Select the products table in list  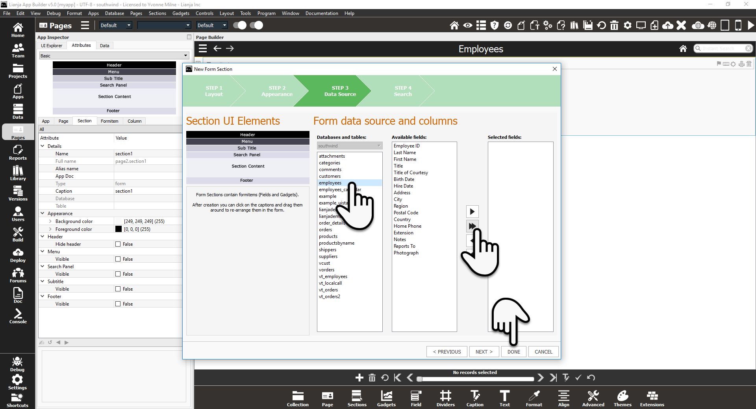click(328, 236)
